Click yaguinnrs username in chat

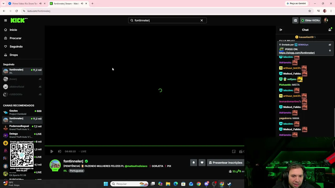coord(285,118)
